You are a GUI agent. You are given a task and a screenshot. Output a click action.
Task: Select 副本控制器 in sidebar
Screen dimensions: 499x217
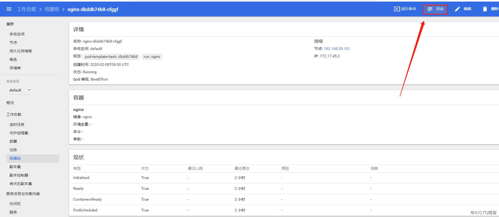point(19,175)
